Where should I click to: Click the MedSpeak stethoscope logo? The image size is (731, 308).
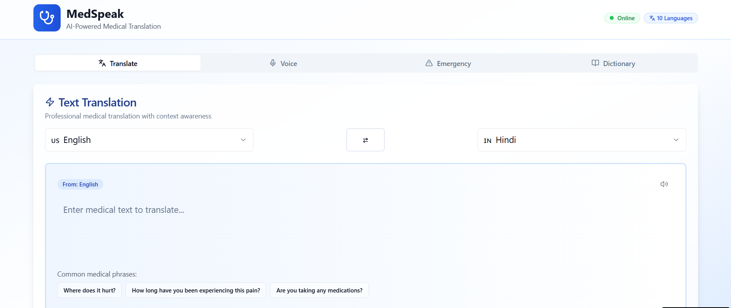point(47,18)
